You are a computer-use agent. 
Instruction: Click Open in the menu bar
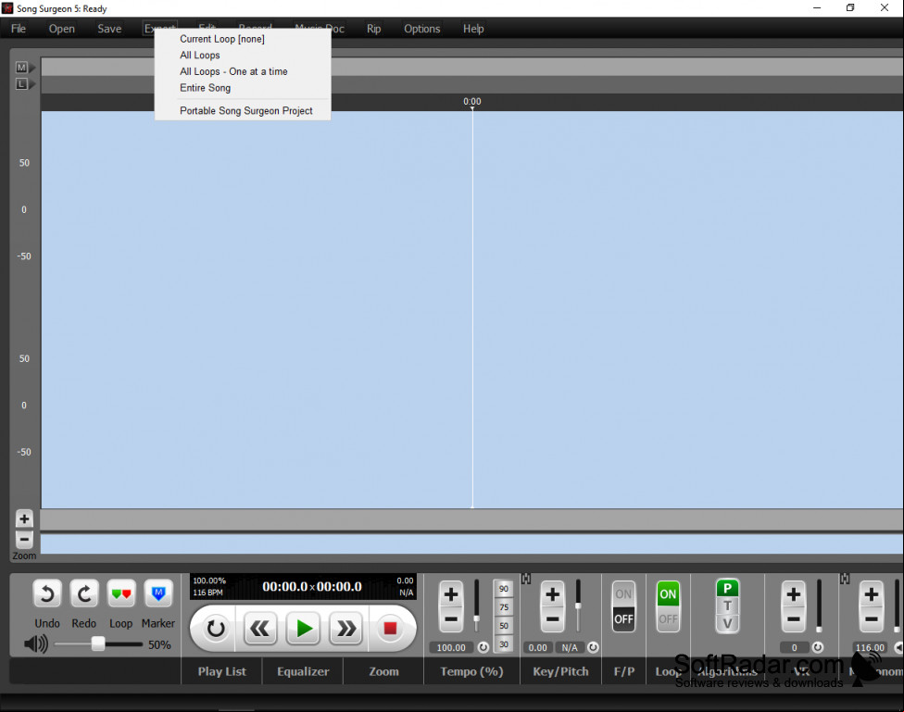pos(62,29)
